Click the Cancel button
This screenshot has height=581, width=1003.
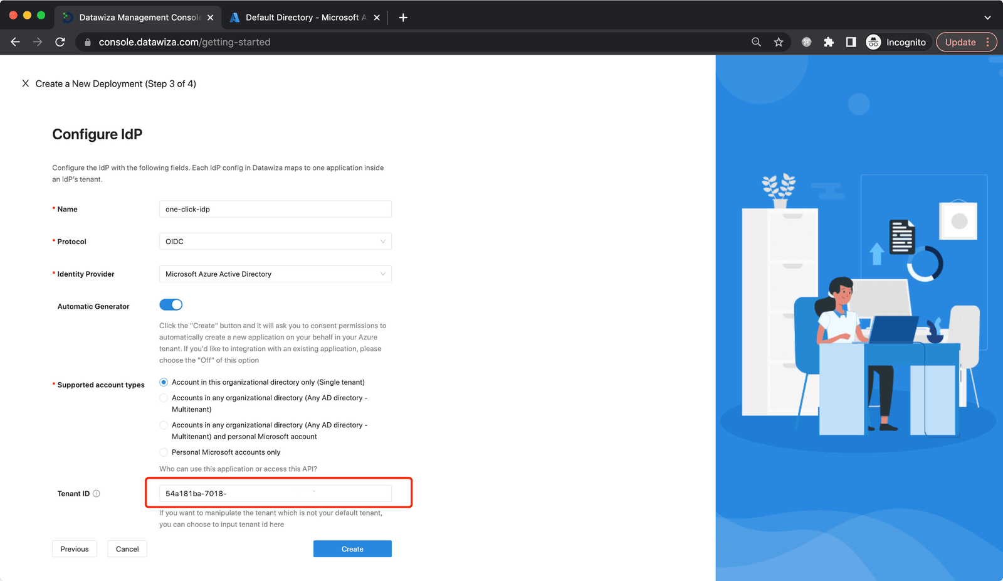pos(127,549)
